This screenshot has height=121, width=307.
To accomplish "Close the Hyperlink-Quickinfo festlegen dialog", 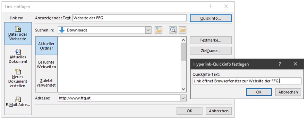I will (x=295, y=64).
